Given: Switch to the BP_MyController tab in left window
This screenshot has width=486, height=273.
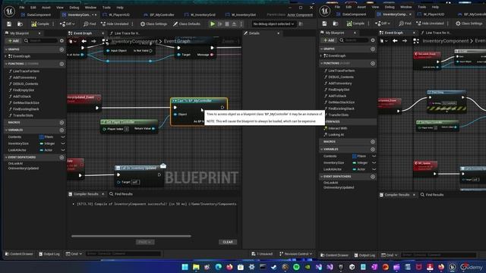Looking at the screenshot, I should pos(159,15).
